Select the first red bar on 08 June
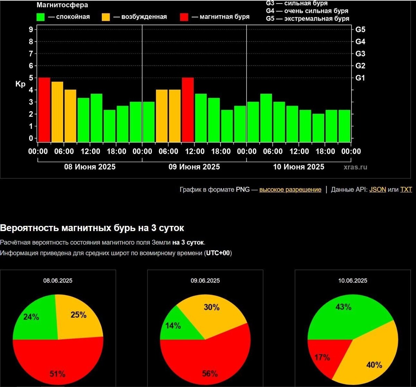This screenshot has height=387, width=416. coord(44,109)
